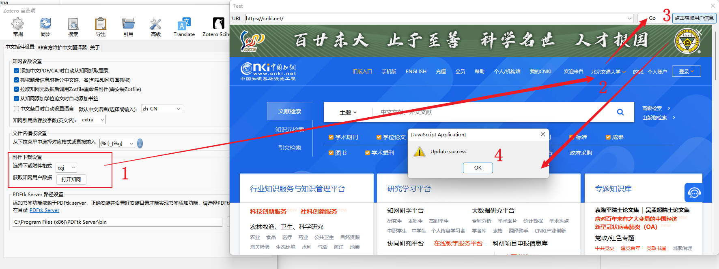
Task: Open the online chat support icon
Action: [694, 193]
